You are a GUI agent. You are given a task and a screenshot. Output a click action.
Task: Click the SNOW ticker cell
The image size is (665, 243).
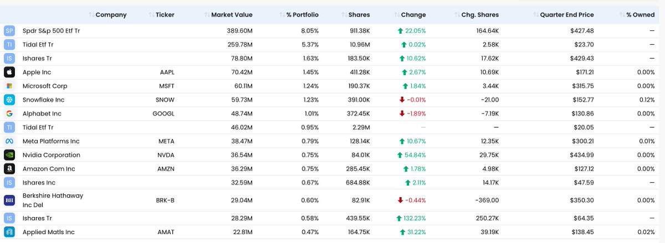pyautogui.click(x=165, y=100)
